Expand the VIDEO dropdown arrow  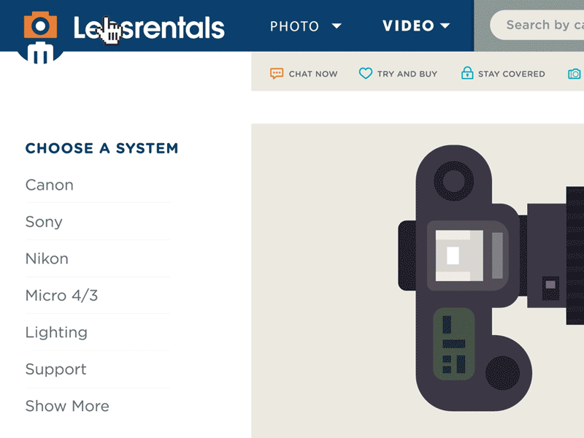(x=445, y=26)
